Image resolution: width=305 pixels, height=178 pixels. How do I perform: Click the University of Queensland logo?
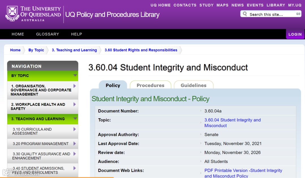point(33,14)
